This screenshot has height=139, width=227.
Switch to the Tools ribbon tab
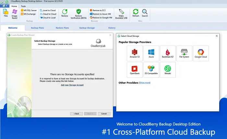coord(23,6)
